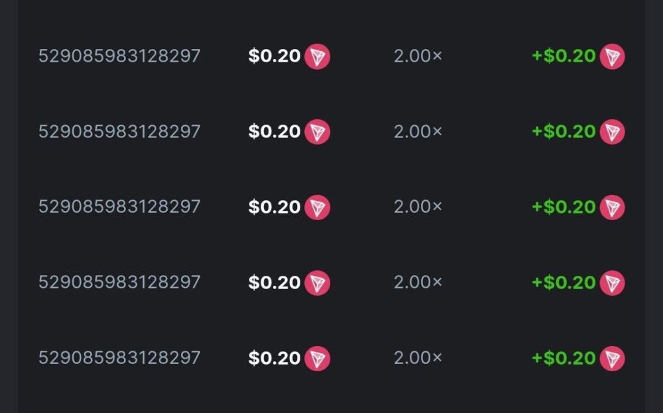This screenshot has height=413, width=663.
Task: Click TRON icon beside fourth row's bet amount
Action: (x=317, y=283)
